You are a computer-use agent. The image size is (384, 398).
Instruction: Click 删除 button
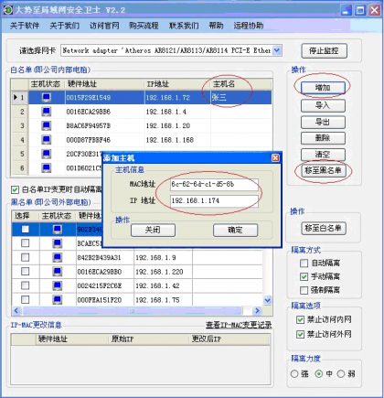point(323,138)
